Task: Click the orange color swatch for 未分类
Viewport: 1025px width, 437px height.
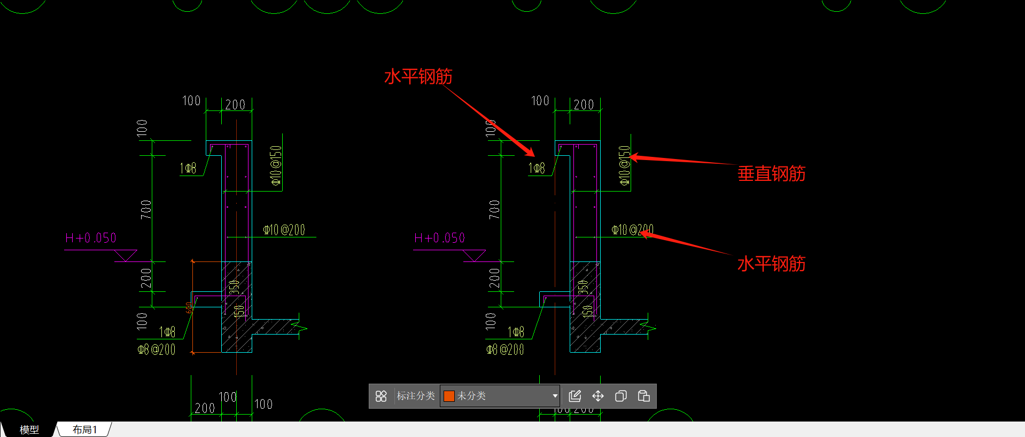Action: [x=449, y=396]
